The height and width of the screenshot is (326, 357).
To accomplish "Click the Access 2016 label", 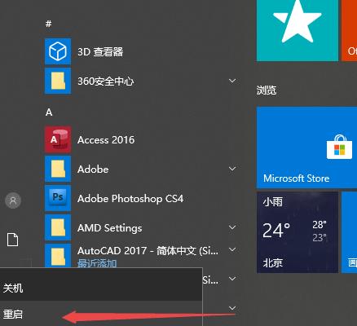I will point(106,139).
